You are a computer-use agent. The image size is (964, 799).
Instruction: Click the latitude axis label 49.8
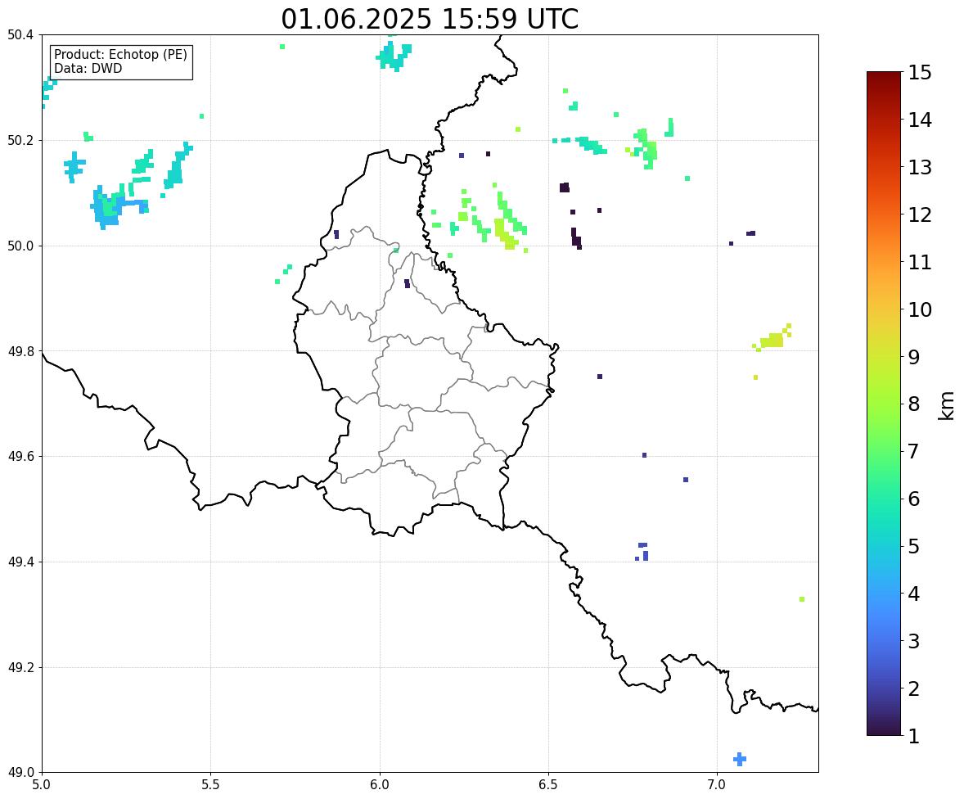click(20, 351)
